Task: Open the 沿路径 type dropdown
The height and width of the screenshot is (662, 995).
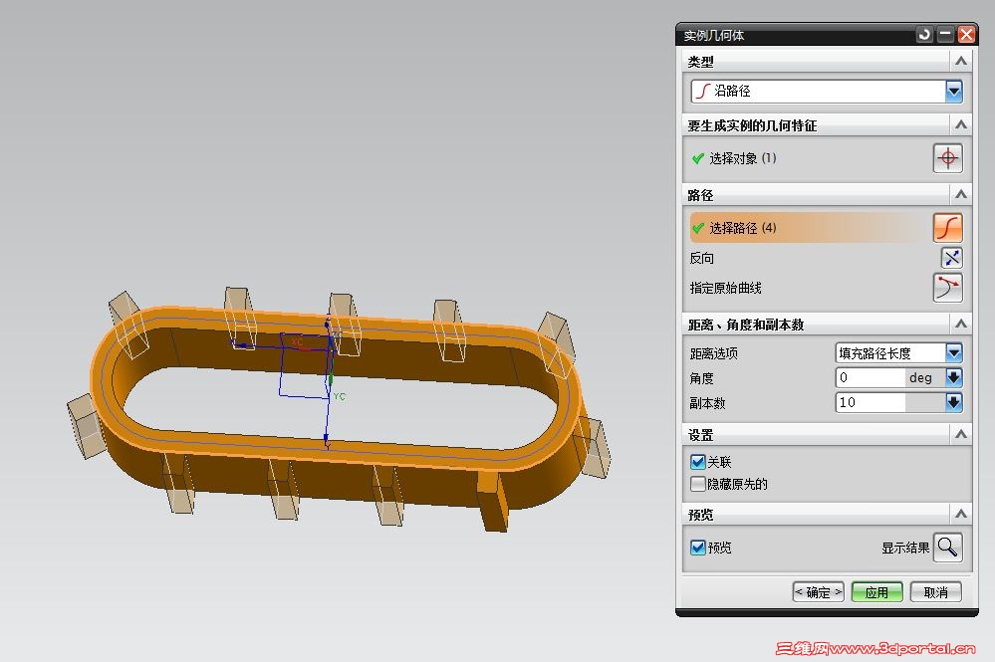Action: tap(954, 92)
